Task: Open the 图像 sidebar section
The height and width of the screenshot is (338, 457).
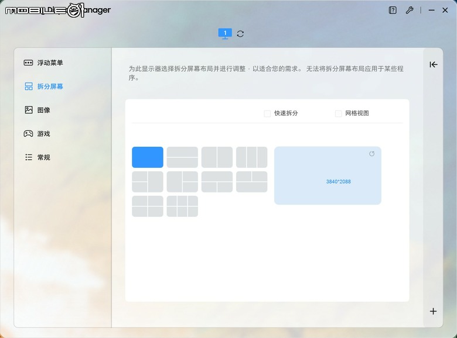Action: coord(37,110)
